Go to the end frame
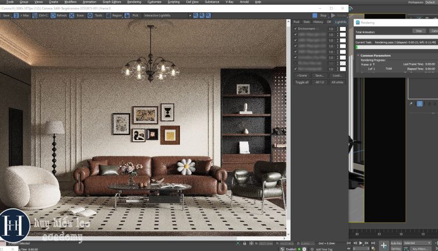 [x=373, y=243]
